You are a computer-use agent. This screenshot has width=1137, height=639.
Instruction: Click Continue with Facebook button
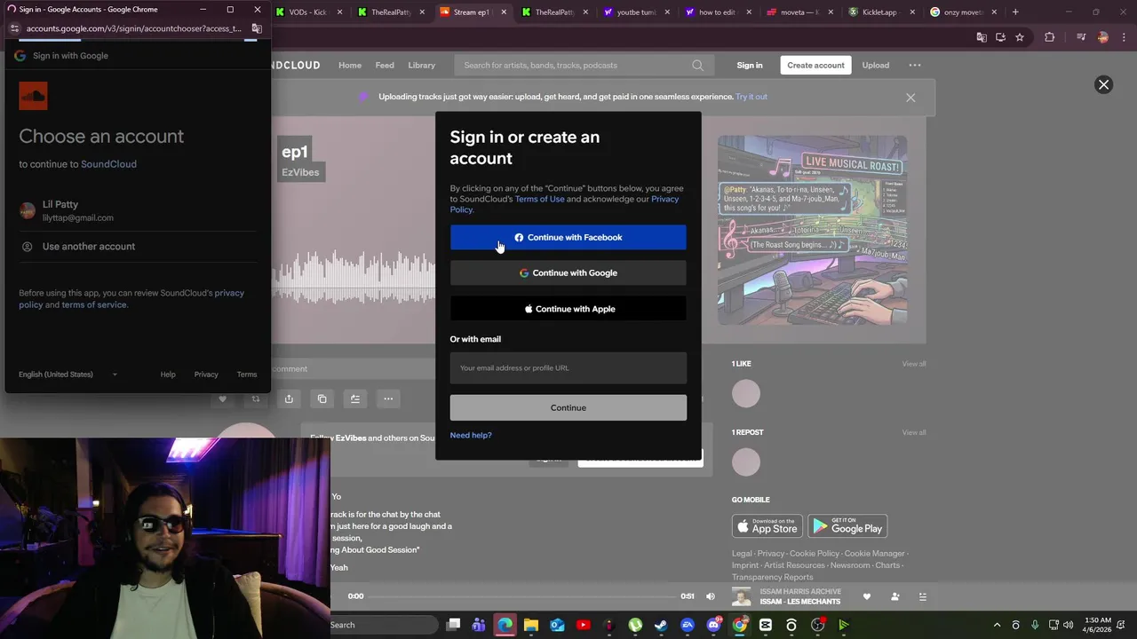pos(568,237)
